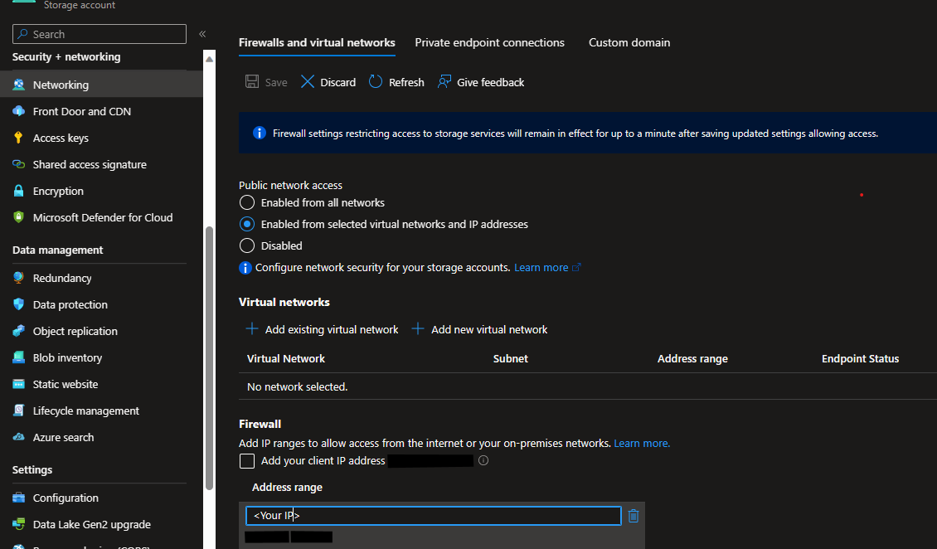Screen dimensions: 937x549
Task: Collapse the left navigation pane
Action: [x=201, y=33]
